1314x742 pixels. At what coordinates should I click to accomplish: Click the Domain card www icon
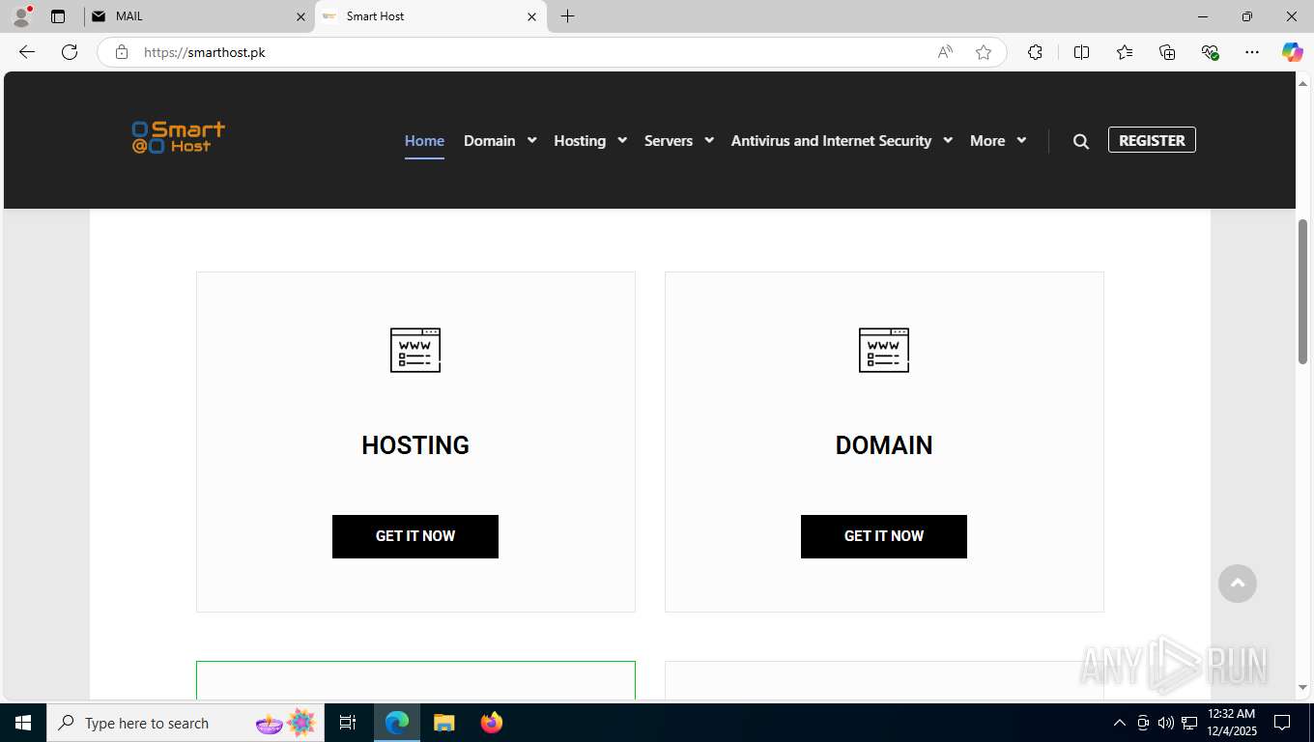coord(884,350)
